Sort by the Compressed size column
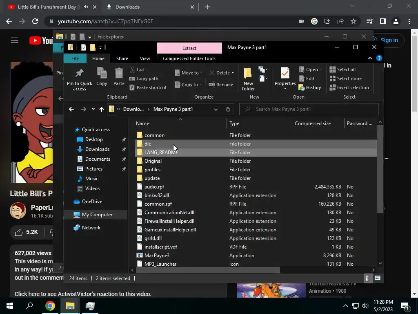The width and height of the screenshot is (418, 314). tap(312, 123)
